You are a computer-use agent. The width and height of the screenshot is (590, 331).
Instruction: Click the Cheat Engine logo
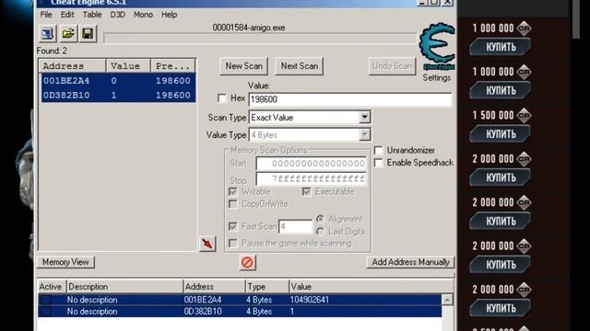[x=437, y=46]
